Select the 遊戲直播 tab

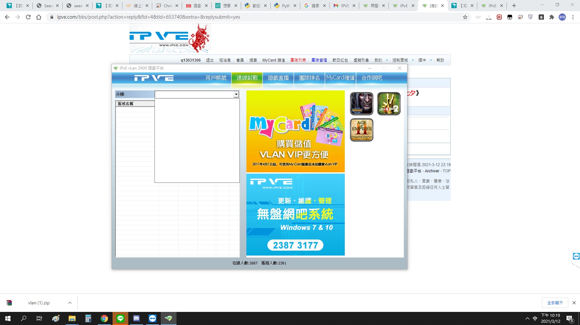coord(278,78)
